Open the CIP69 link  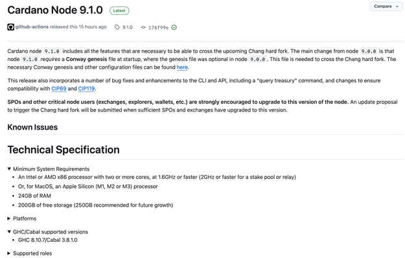59,89
